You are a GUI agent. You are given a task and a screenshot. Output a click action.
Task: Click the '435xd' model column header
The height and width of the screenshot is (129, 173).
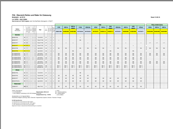[x=141, y=27]
